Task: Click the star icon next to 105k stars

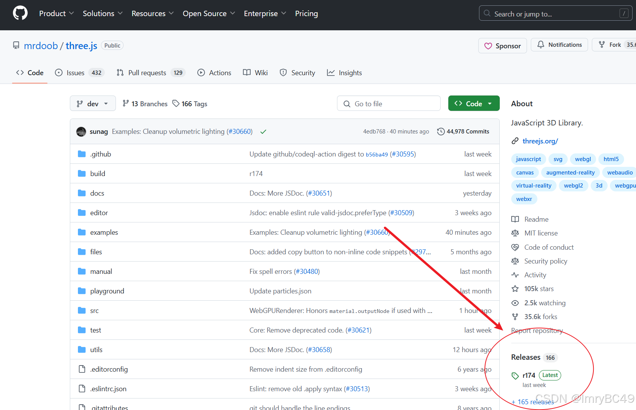Action: tap(515, 289)
